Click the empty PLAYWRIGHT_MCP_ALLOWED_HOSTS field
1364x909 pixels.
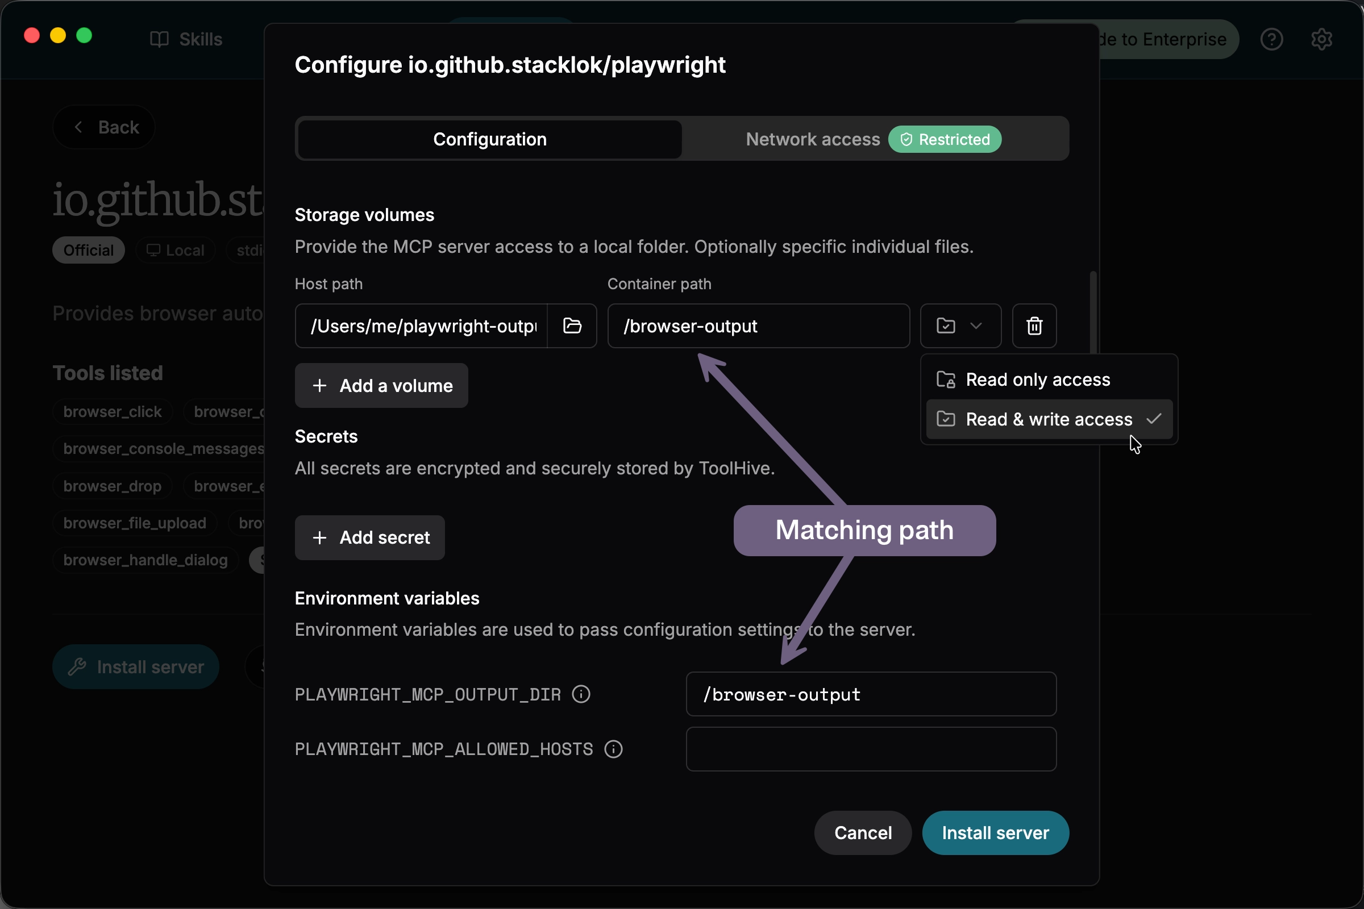click(x=871, y=749)
